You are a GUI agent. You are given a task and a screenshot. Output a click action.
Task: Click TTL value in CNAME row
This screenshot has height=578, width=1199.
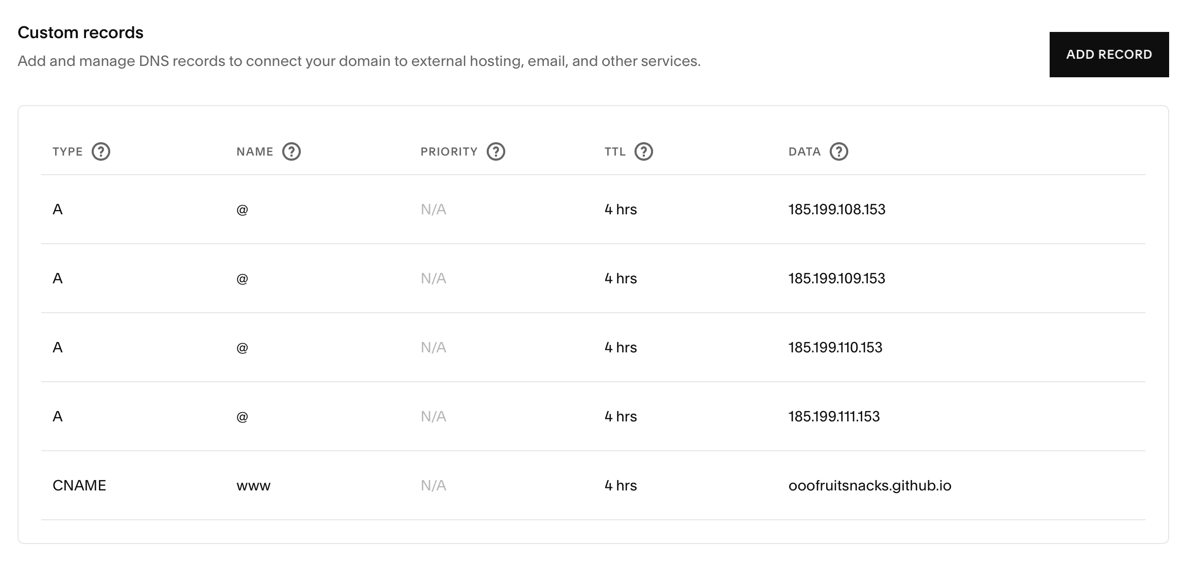click(621, 485)
